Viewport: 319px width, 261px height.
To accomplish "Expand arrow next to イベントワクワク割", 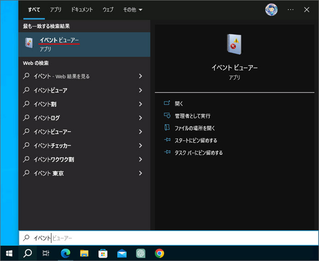I will click(x=141, y=159).
